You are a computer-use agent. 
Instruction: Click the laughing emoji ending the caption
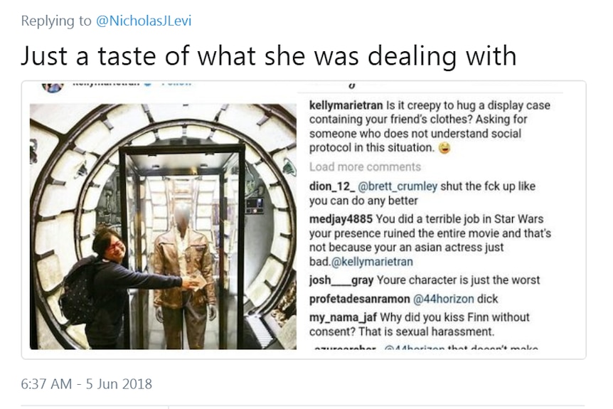pyautogui.click(x=444, y=148)
